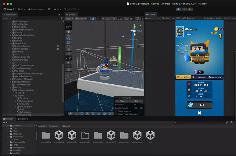Open the Local handle rotation dropdown
236x156 pixels.
click(81, 19)
